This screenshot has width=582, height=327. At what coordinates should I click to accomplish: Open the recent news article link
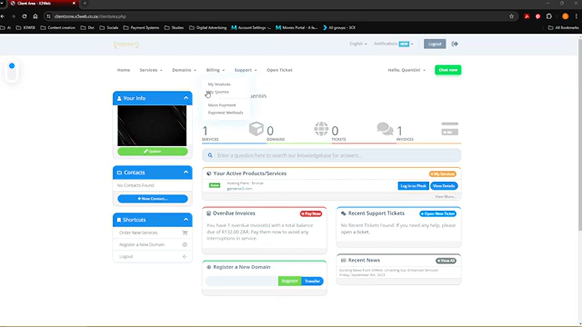coord(389,270)
